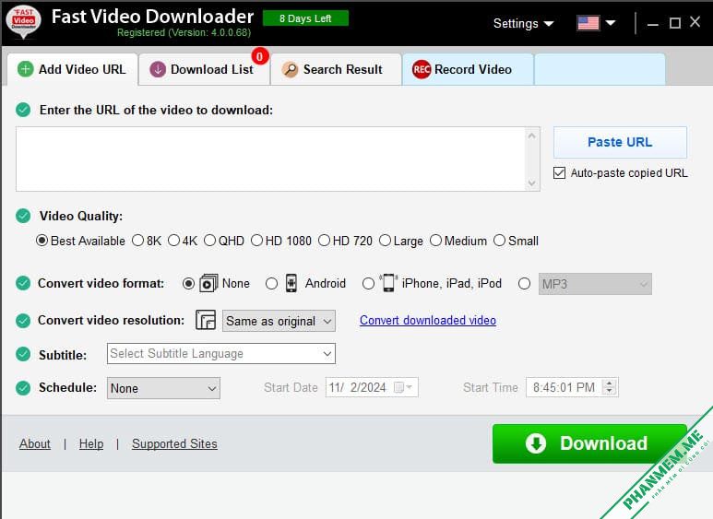
Task: Select 8K video quality
Action: (137, 241)
